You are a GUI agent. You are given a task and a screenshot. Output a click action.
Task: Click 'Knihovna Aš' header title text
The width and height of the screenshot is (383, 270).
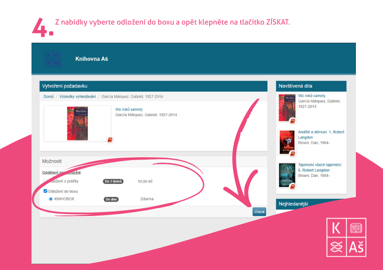coord(92,59)
